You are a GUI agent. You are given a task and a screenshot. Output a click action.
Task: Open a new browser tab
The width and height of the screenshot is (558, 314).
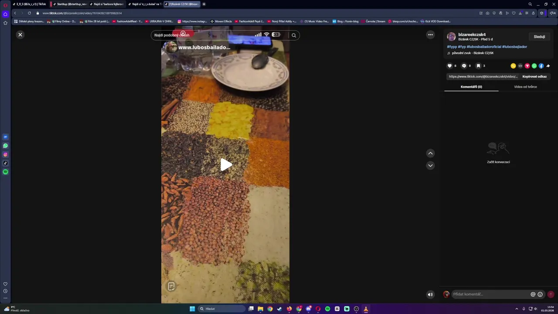pyautogui.click(x=204, y=4)
